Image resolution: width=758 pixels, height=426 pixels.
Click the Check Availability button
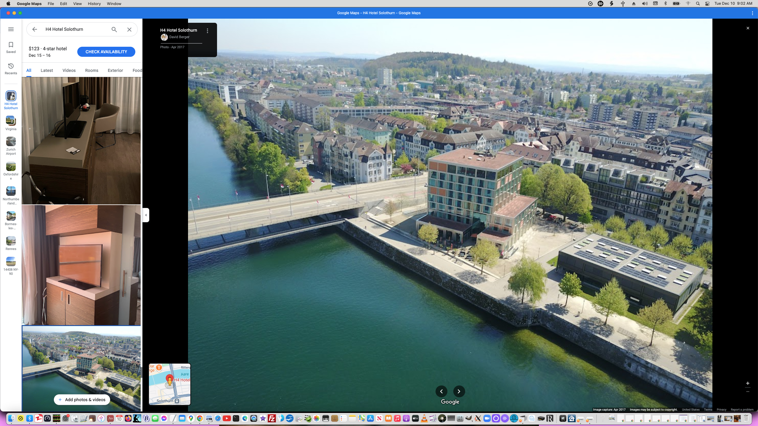(106, 51)
